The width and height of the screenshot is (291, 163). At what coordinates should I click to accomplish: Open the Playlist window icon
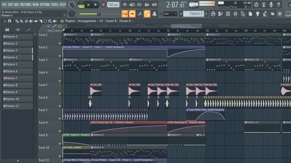coord(213,14)
